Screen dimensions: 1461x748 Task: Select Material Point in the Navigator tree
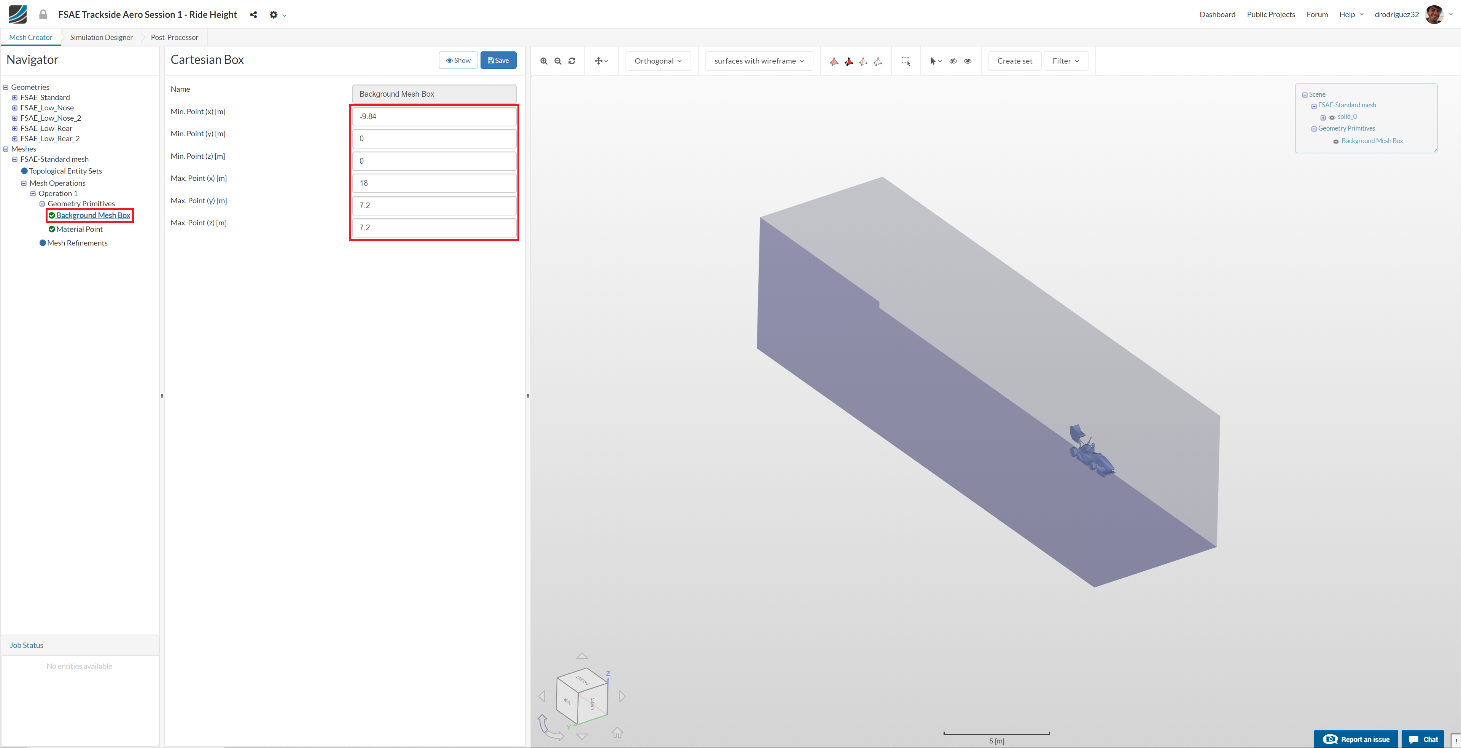coord(80,229)
